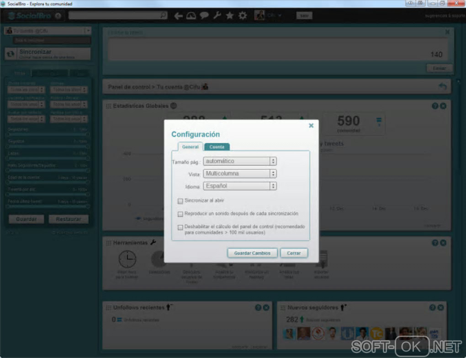Open help icon of Nuevos seguidores panel
This screenshot has width=466, height=358.
coord(432,307)
